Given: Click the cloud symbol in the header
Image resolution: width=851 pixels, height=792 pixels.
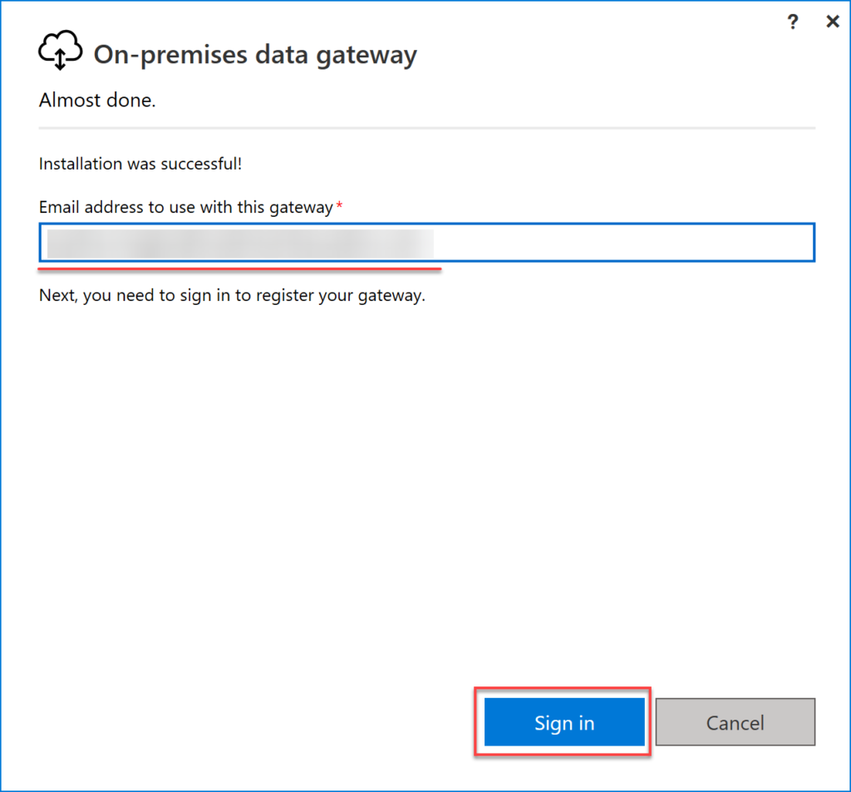Looking at the screenshot, I should (x=60, y=48).
